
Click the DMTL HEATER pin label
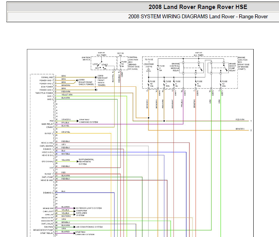[x=46, y=146]
